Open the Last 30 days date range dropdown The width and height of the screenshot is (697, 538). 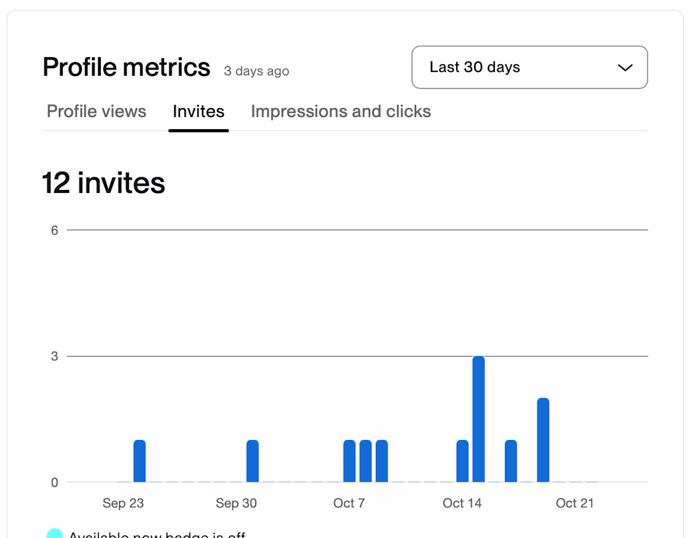529,67
